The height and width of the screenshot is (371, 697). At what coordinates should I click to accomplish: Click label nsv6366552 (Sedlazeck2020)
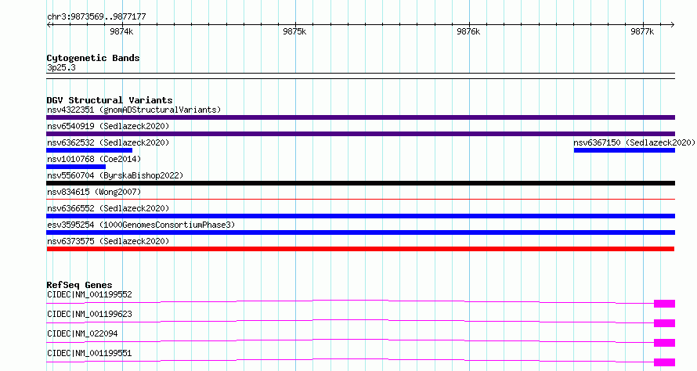(x=108, y=208)
